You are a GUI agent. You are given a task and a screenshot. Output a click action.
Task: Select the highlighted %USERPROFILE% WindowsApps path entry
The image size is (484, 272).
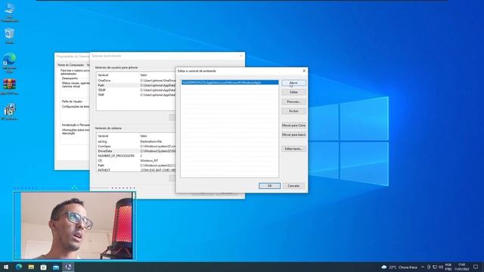[x=230, y=82]
